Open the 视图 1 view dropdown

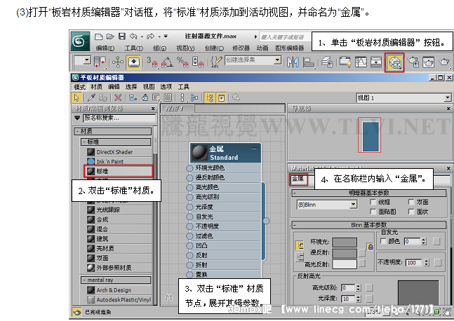click(x=448, y=97)
